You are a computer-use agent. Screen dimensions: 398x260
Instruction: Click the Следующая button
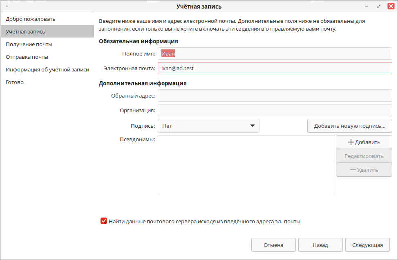click(x=367, y=245)
